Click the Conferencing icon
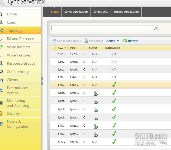The image size is (171, 150). [x=1, y=72]
